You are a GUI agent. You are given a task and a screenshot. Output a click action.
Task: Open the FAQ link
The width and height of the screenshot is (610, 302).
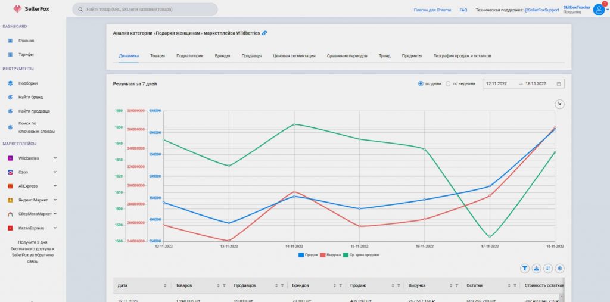pyautogui.click(x=463, y=10)
